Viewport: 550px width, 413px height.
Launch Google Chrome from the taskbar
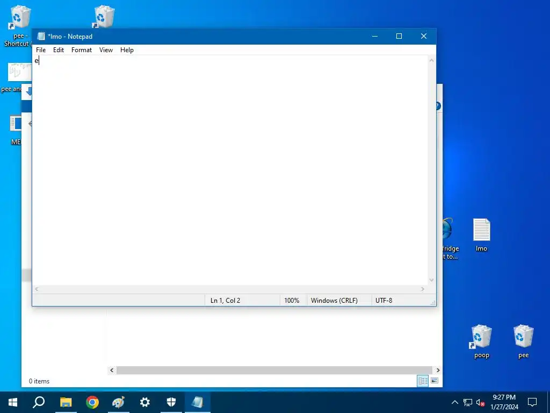click(92, 402)
